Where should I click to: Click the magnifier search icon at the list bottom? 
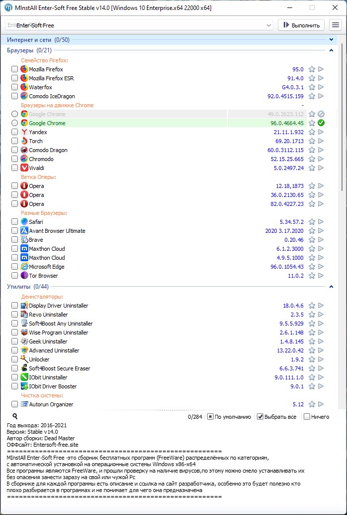point(15,416)
